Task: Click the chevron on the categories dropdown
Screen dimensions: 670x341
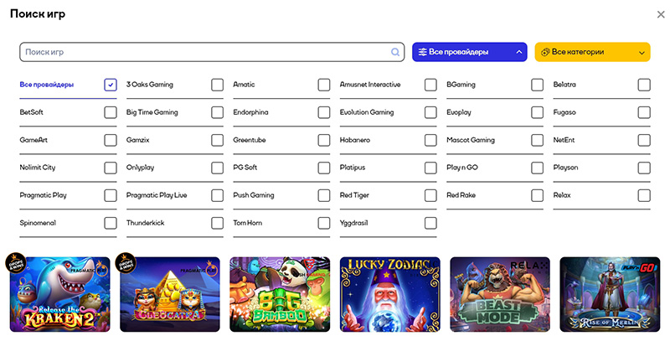Action: click(642, 53)
